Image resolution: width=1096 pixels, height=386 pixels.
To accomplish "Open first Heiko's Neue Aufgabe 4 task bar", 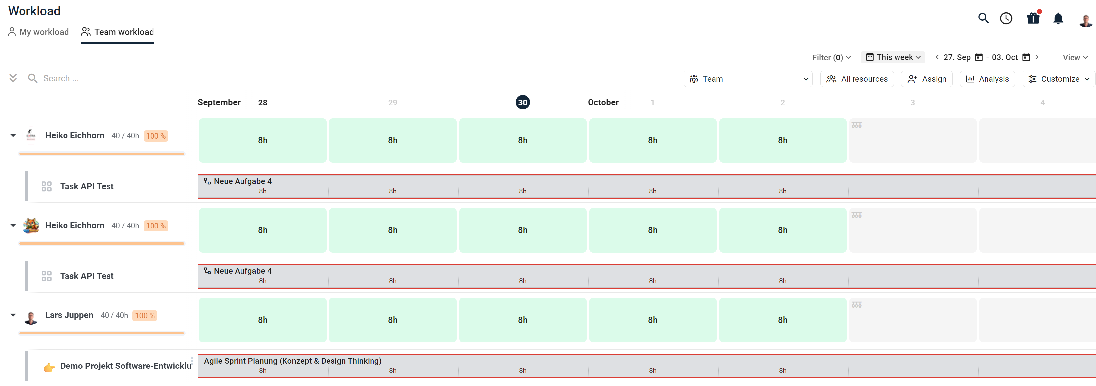I will [647, 186].
